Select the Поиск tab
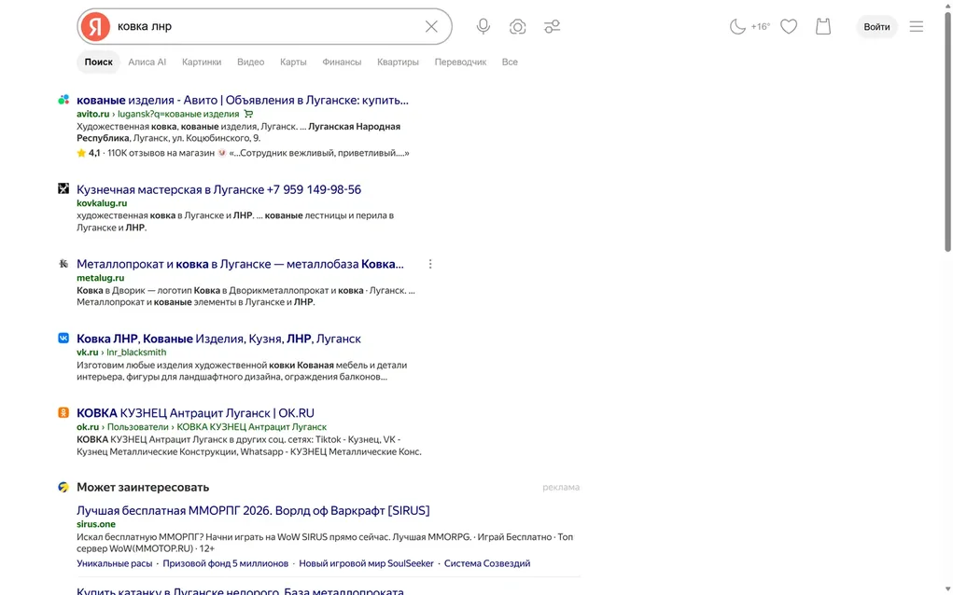This screenshot has width=953, height=595. pos(98,62)
